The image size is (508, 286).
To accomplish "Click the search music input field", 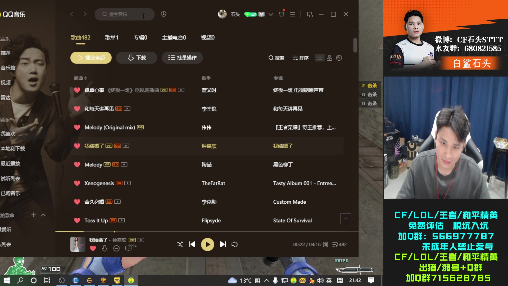I will tap(125, 14).
